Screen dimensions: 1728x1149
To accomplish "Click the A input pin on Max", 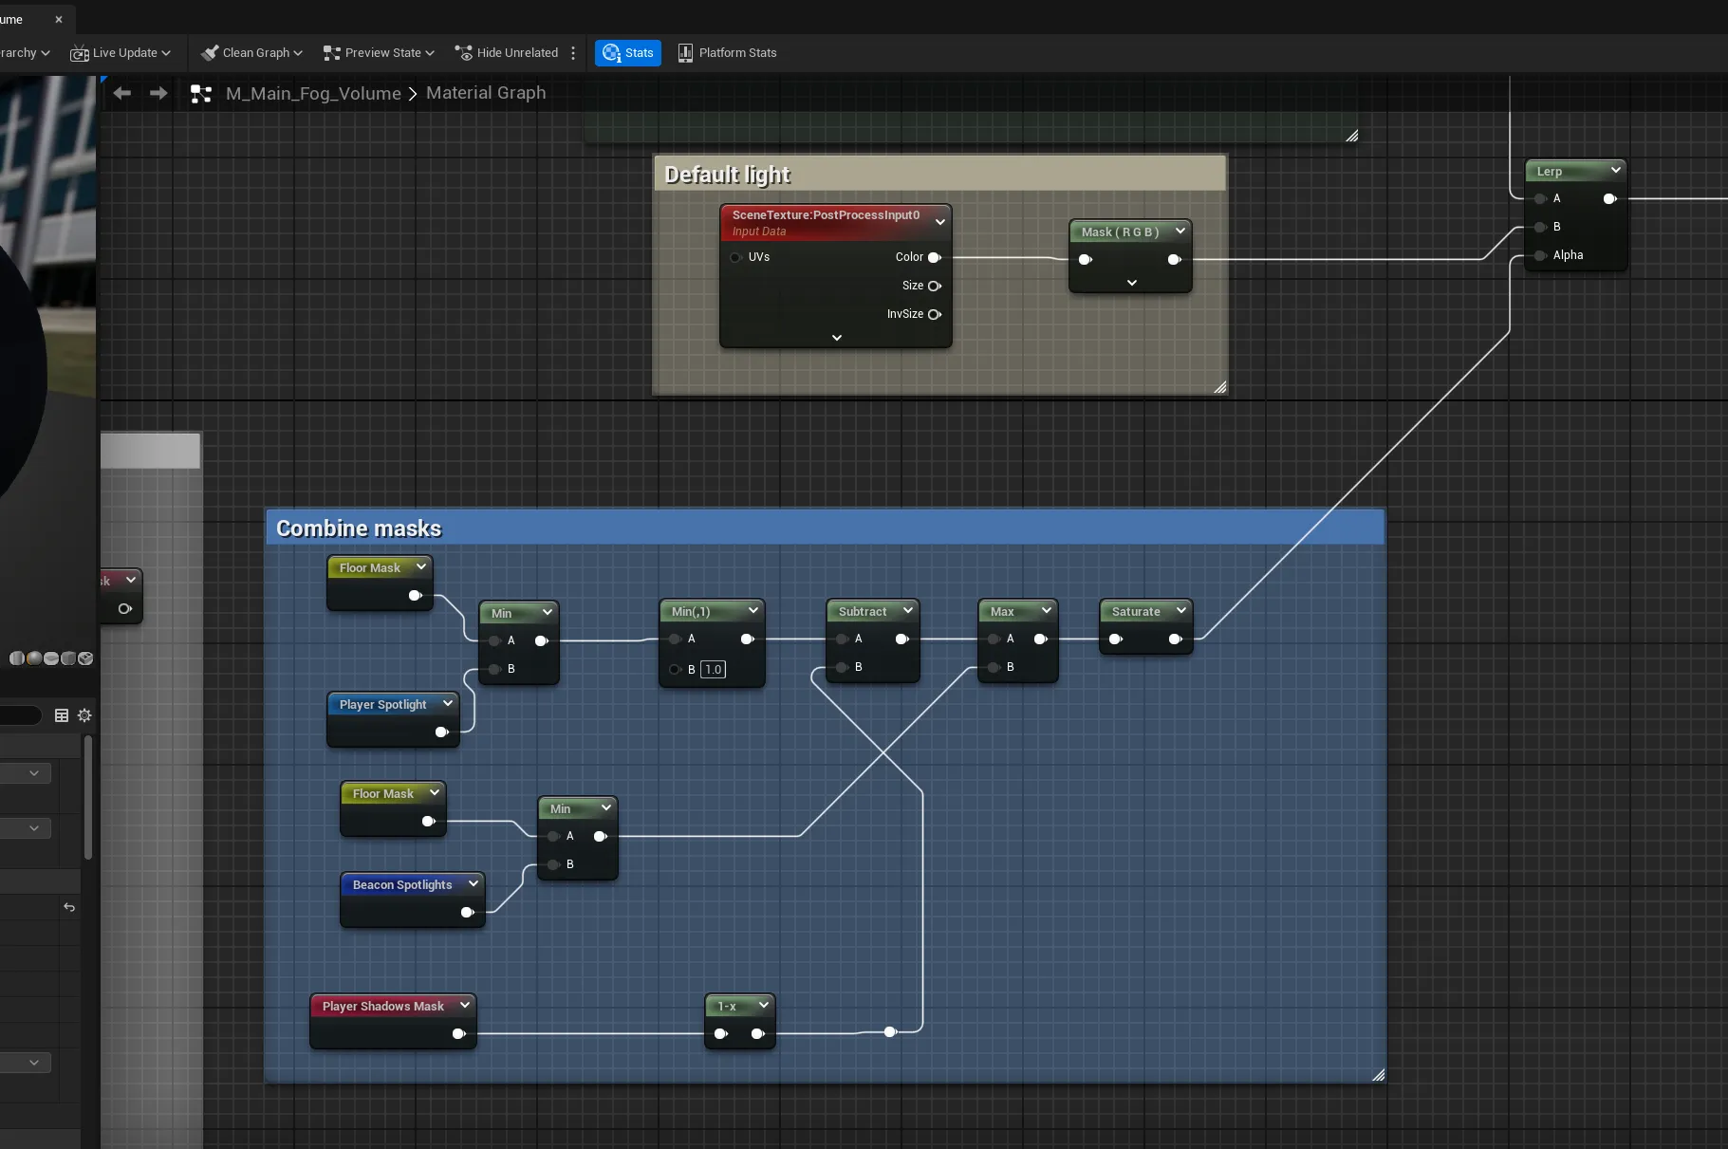I will [x=994, y=639].
